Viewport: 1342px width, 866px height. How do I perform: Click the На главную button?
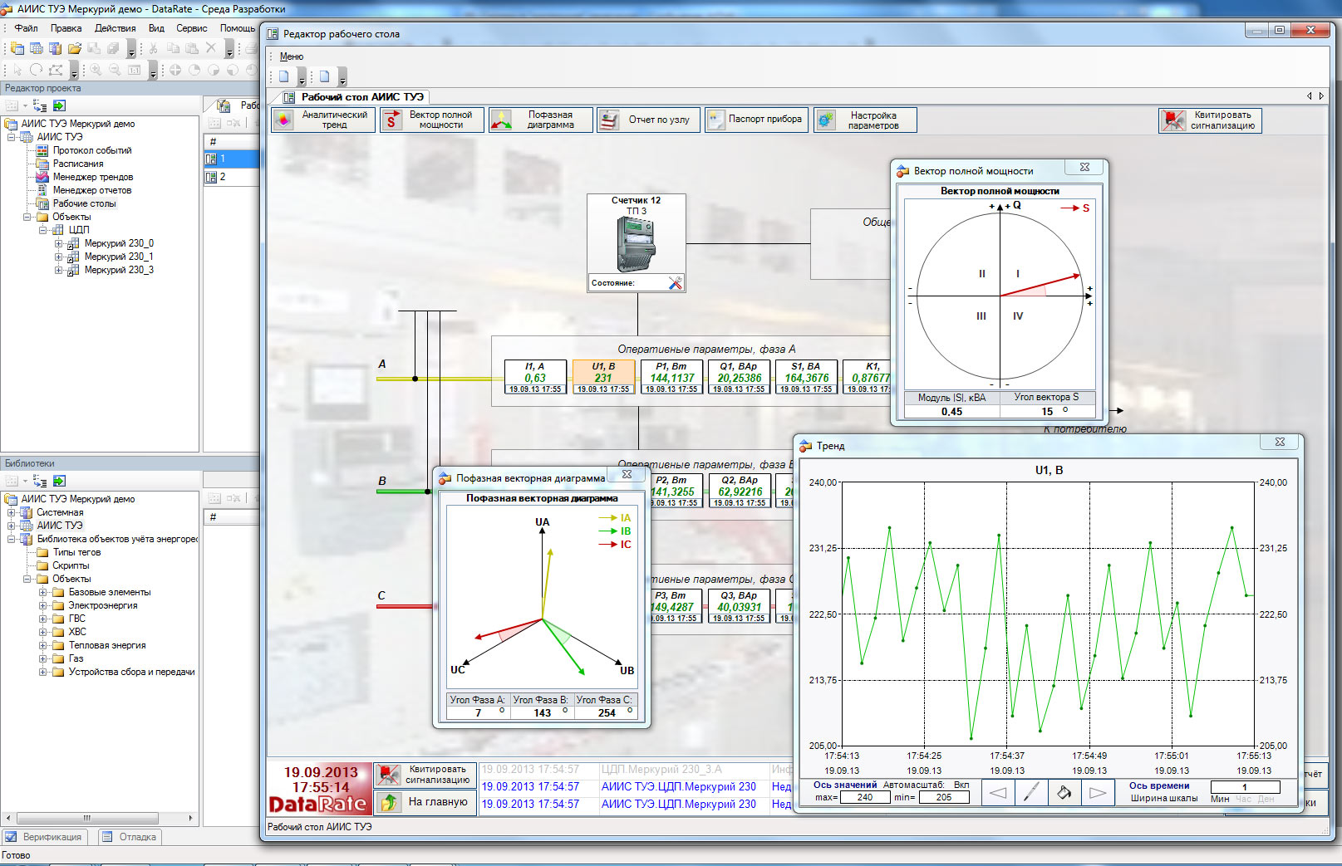[x=425, y=802]
